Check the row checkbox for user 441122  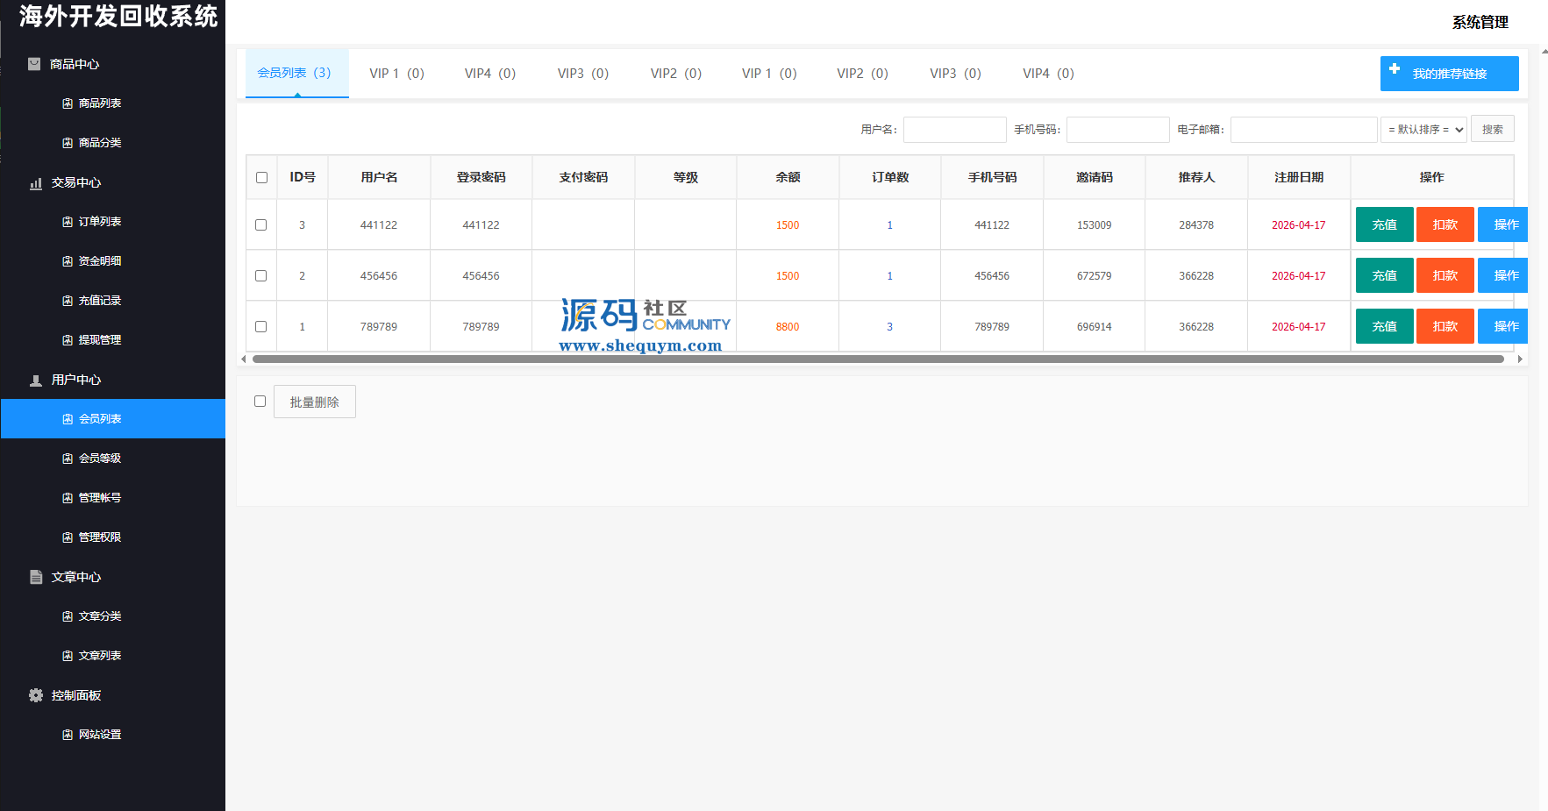point(261,225)
